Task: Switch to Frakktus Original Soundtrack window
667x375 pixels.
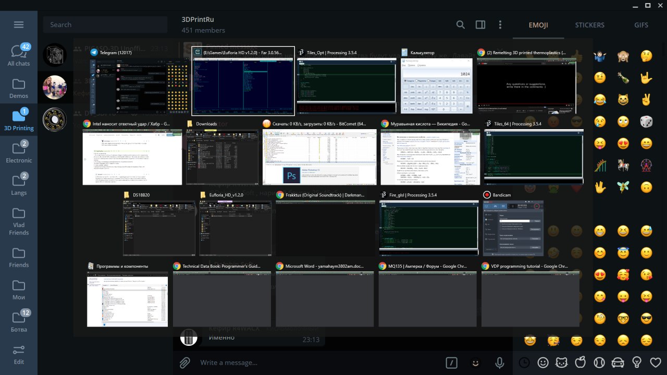Action: click(326, 223)
